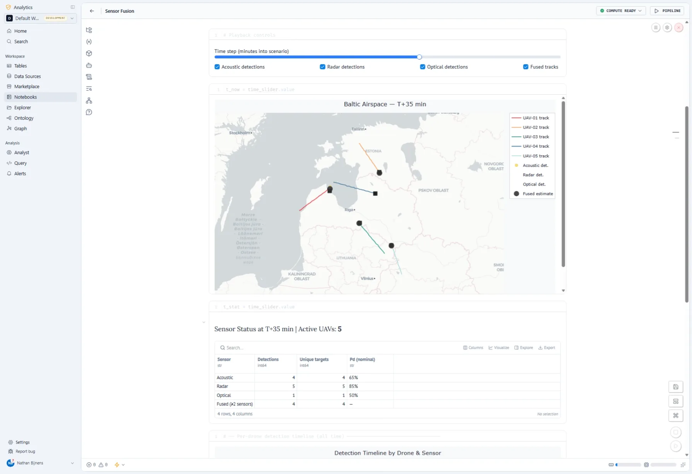Toggle Fused estimate legend entry
The height and width of the screenshot is (474, 692).
point(533,194)
